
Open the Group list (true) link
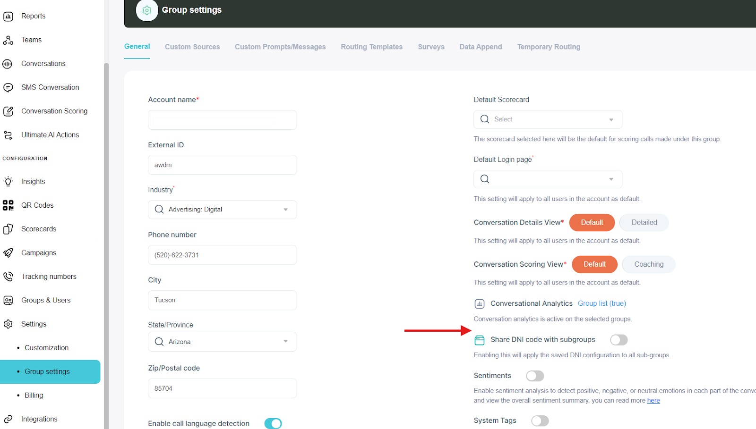click(601, 303)
